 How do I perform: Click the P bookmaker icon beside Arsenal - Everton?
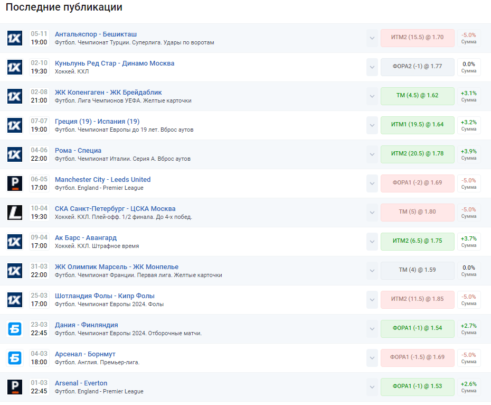point(15,387)
